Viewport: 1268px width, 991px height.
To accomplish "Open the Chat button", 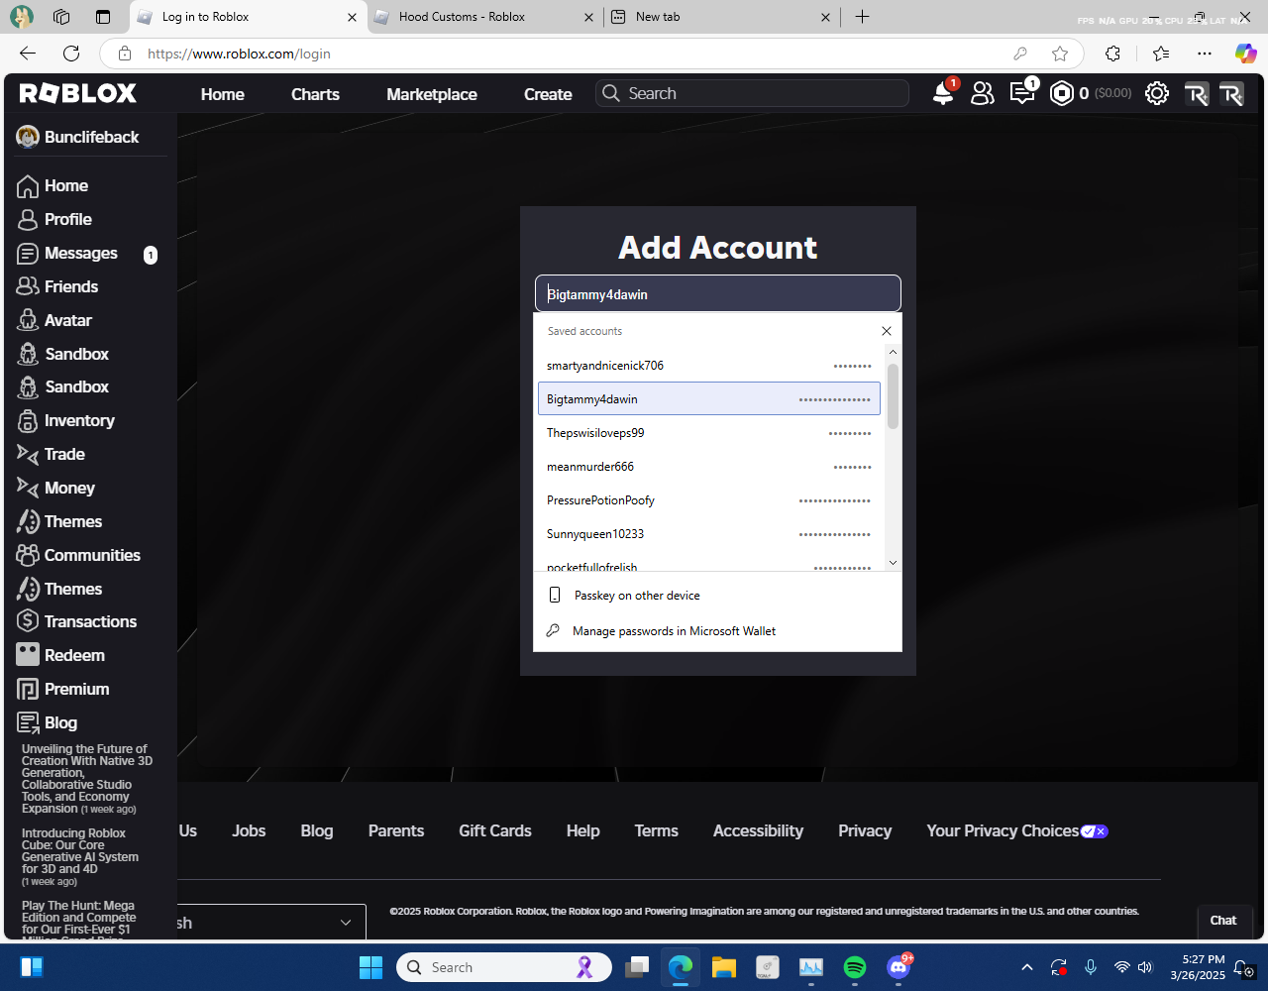I will [x=1223, y=920].
